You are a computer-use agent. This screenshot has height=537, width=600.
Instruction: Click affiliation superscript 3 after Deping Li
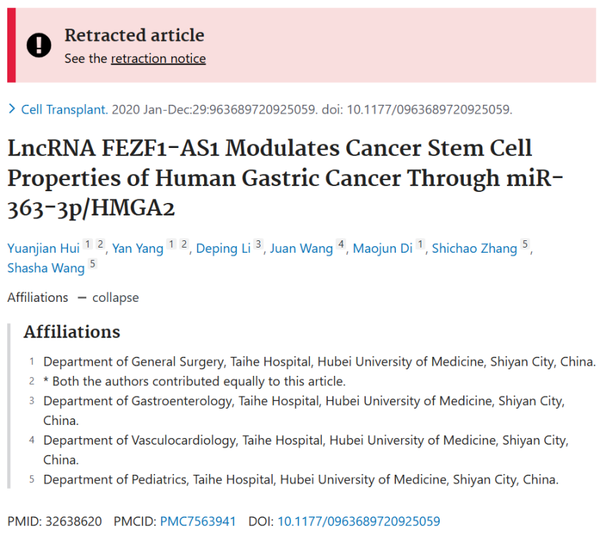(258, 244)
